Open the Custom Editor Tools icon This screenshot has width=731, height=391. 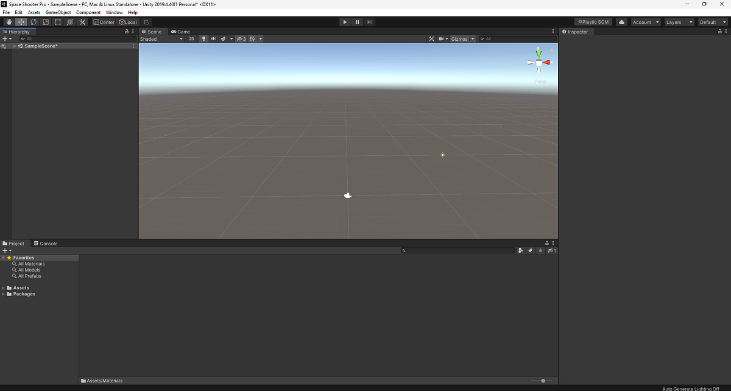(82, 22)
